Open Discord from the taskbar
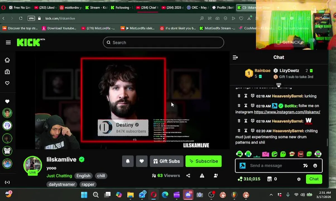This screenshot has width=336, height=201. pyautogui.click(x=188, y=195)
